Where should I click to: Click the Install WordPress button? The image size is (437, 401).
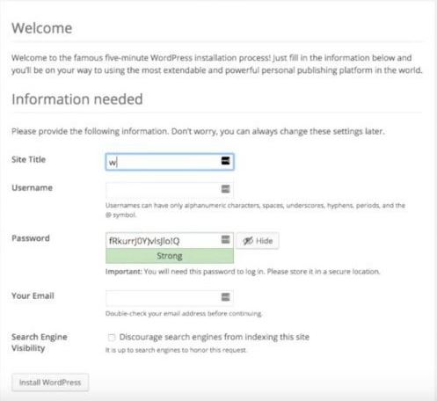pos(50,383)
